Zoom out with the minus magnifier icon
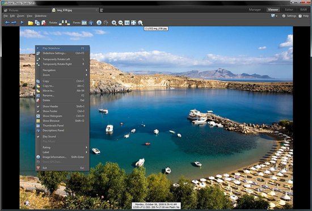 point(121,23)
